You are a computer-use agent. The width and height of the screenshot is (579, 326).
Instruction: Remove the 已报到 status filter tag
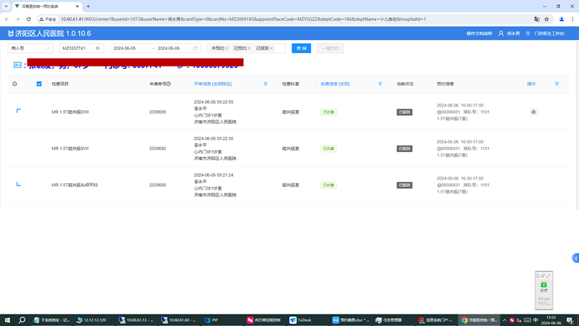272,49
